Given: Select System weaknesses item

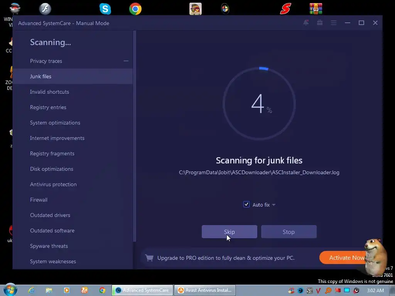Looking at the screenshot, I should pos(73,261).
